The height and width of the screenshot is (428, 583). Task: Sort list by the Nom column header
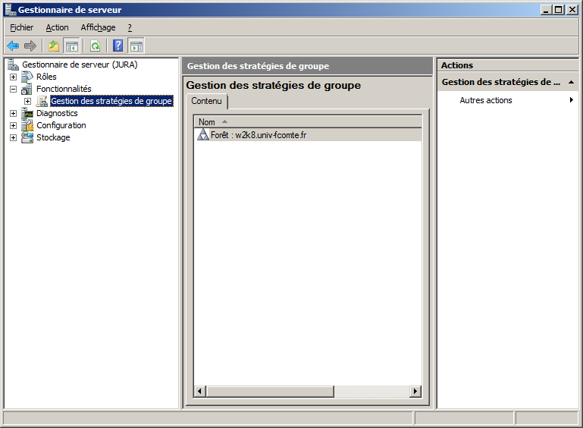pos(207,121)
